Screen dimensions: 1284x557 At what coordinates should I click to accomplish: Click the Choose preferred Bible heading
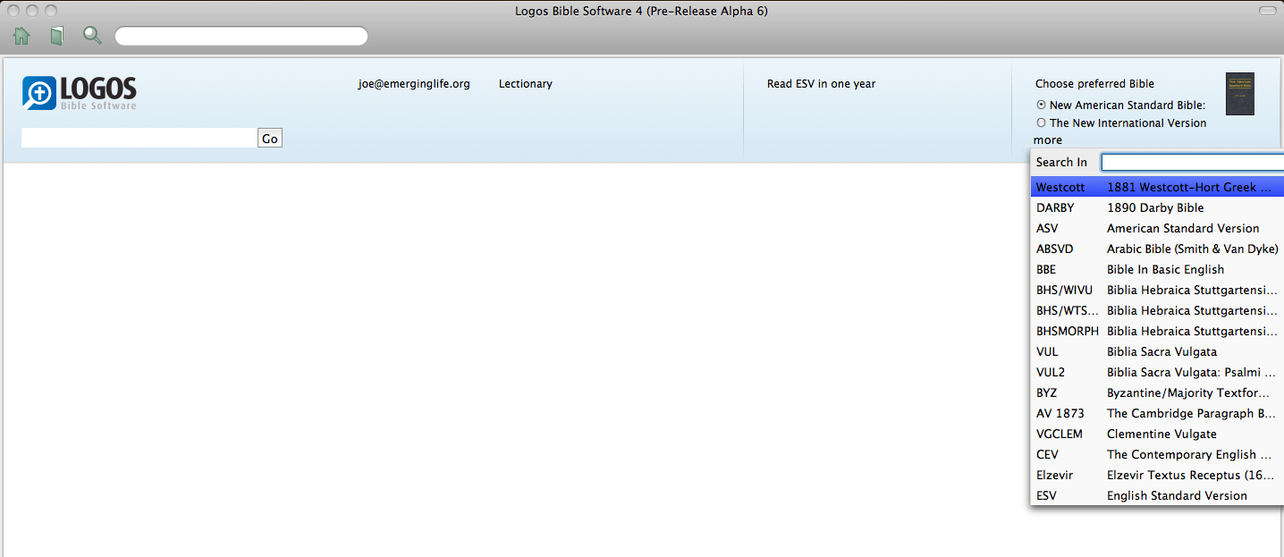click(1094, 84)
